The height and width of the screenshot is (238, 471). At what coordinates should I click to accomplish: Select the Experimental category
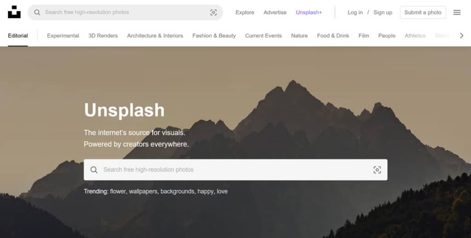point(63,35)
